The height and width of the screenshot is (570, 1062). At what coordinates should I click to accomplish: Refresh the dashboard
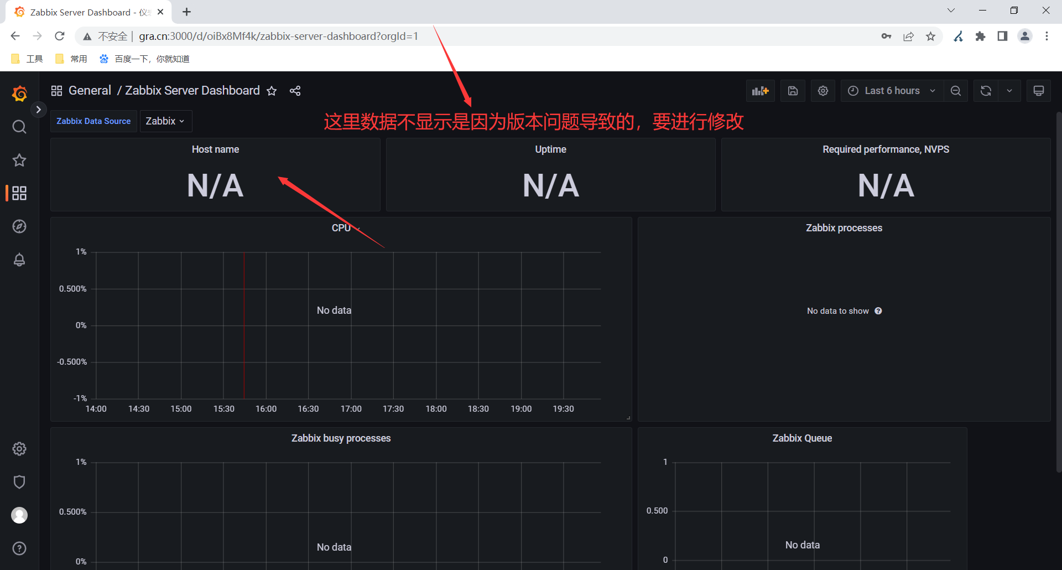tap(986, 91)
